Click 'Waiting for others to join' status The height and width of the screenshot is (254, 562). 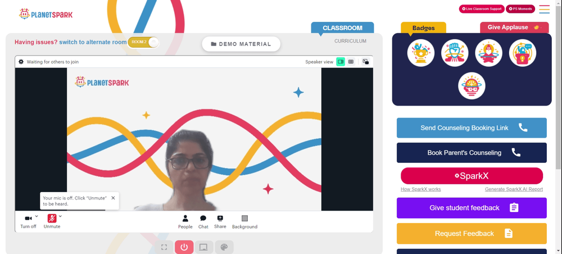pyautogui.click(x=53, y=62)
